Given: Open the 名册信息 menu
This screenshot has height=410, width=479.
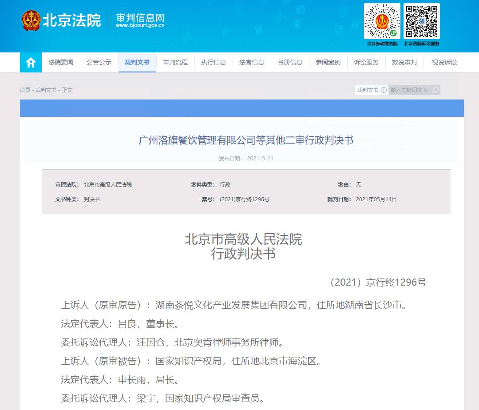Looking at the screenshot, I should pos(290,62).
